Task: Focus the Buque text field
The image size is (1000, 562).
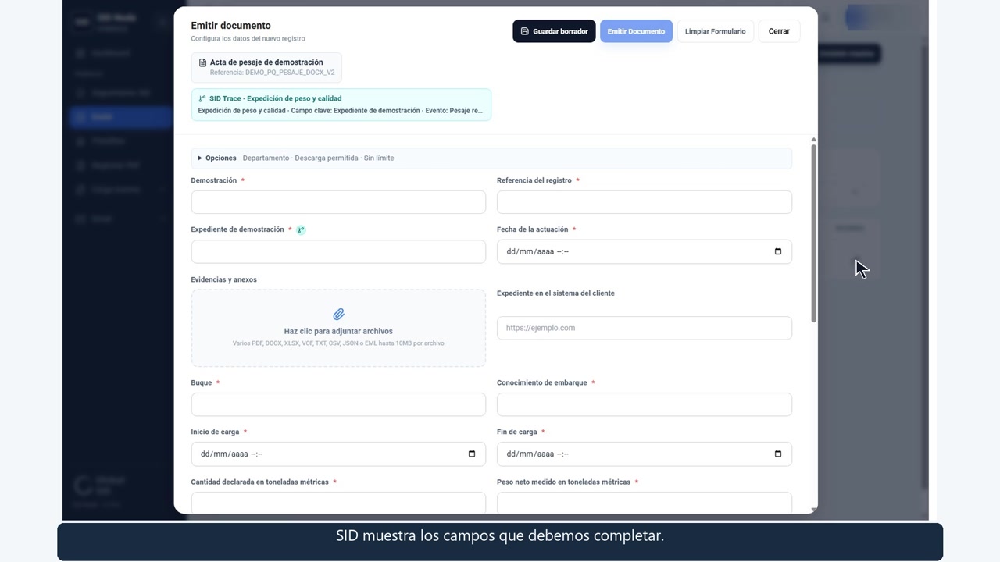Action: [338, 404]
